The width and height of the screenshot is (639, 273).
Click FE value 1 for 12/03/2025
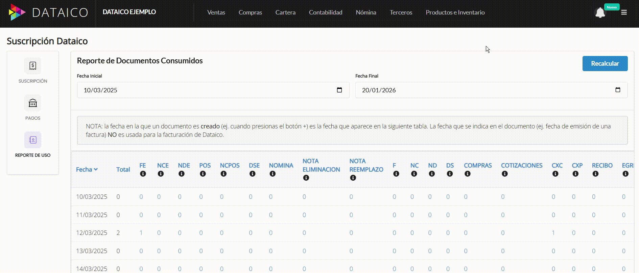[141, 233]
